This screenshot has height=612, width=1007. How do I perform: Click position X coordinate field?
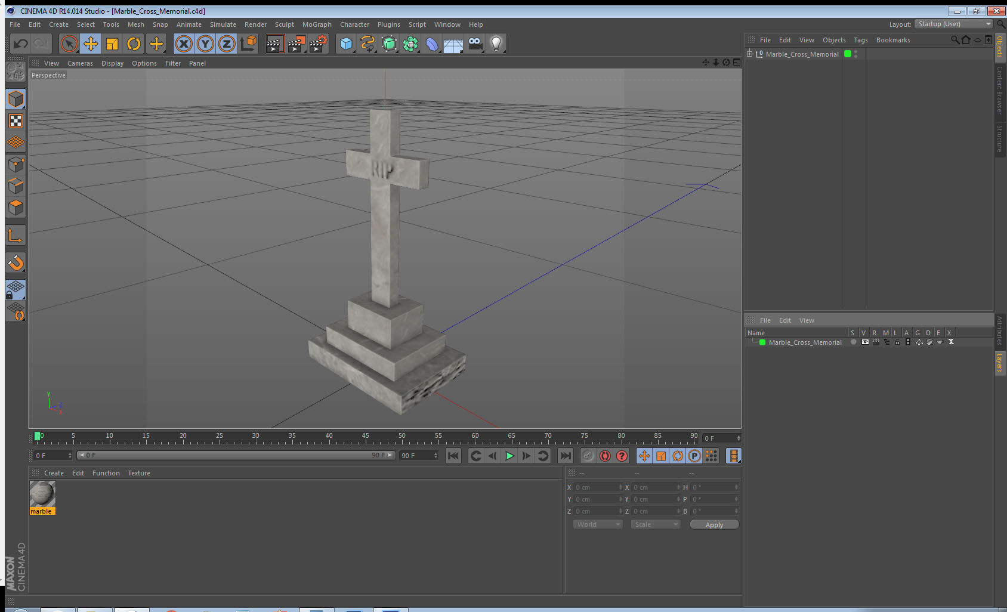pos(598,487)
